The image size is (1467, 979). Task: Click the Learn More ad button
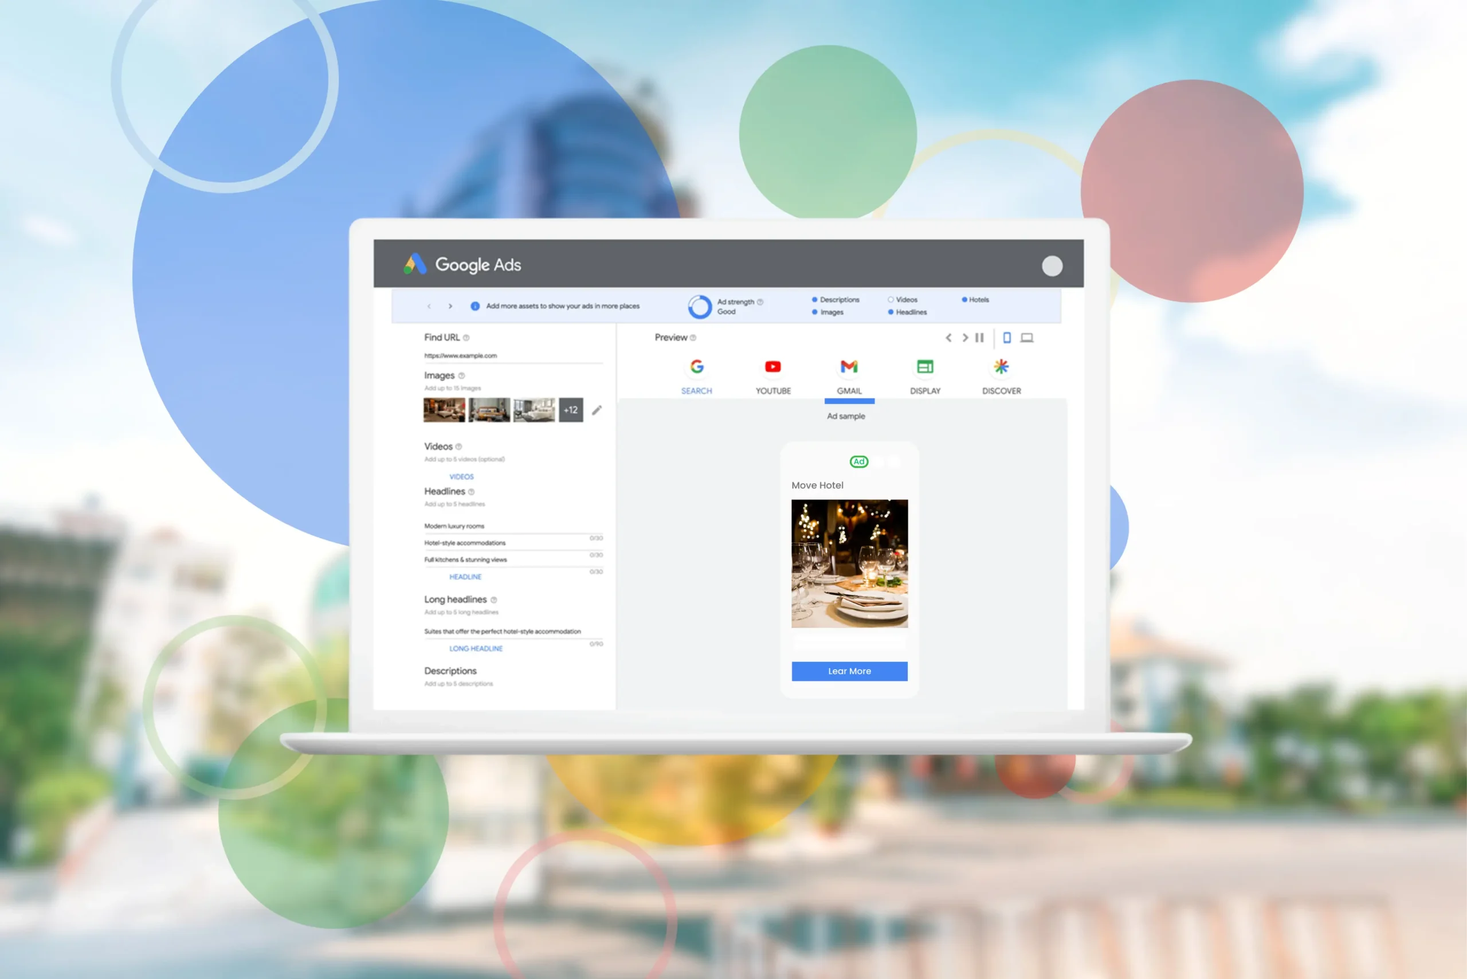coord(849,671)
